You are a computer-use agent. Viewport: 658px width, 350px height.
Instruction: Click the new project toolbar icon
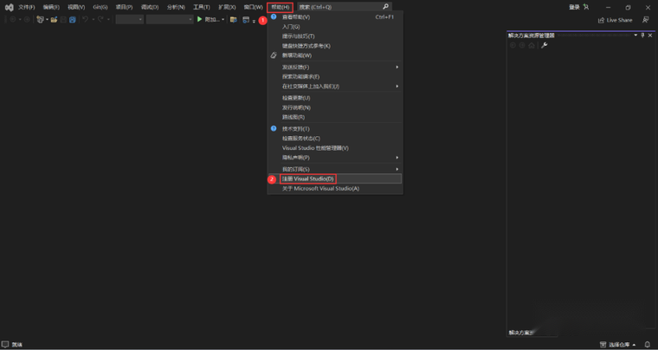[x=41, y=20]
